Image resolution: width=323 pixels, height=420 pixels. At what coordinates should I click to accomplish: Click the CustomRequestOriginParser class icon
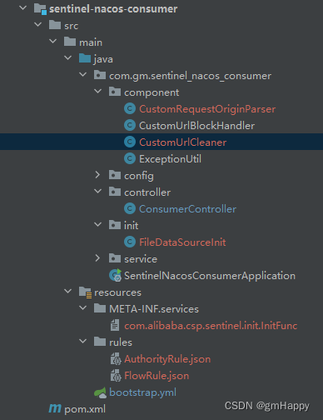[130, 108]
